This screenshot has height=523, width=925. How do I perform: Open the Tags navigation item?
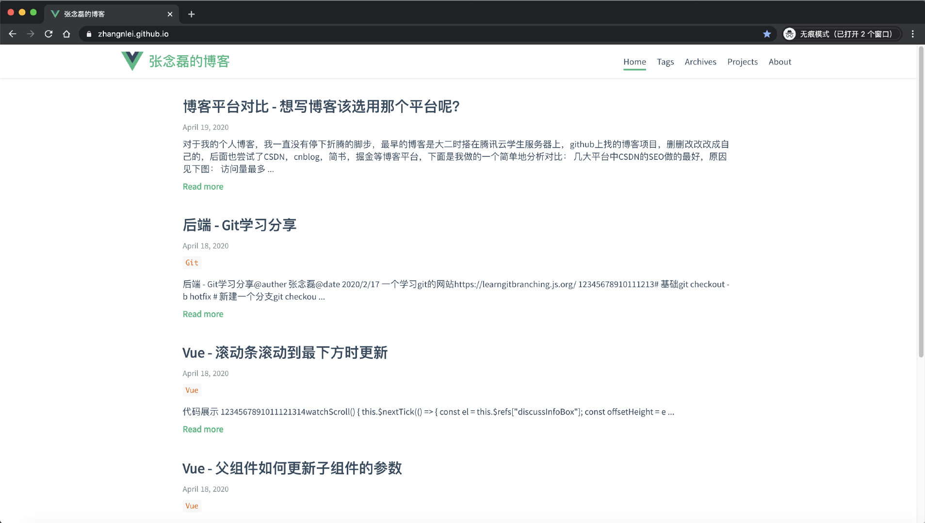(665, 62)
